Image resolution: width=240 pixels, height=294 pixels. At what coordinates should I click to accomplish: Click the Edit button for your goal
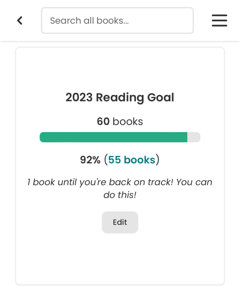point(120,222)
